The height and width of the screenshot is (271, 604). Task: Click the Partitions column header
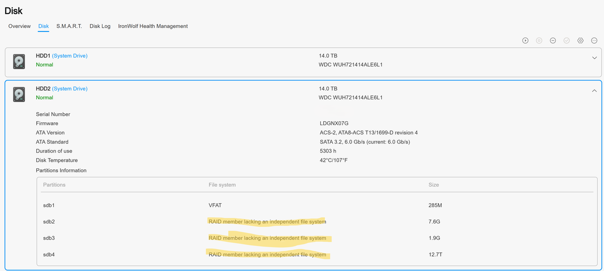click(x=54, y=185)
